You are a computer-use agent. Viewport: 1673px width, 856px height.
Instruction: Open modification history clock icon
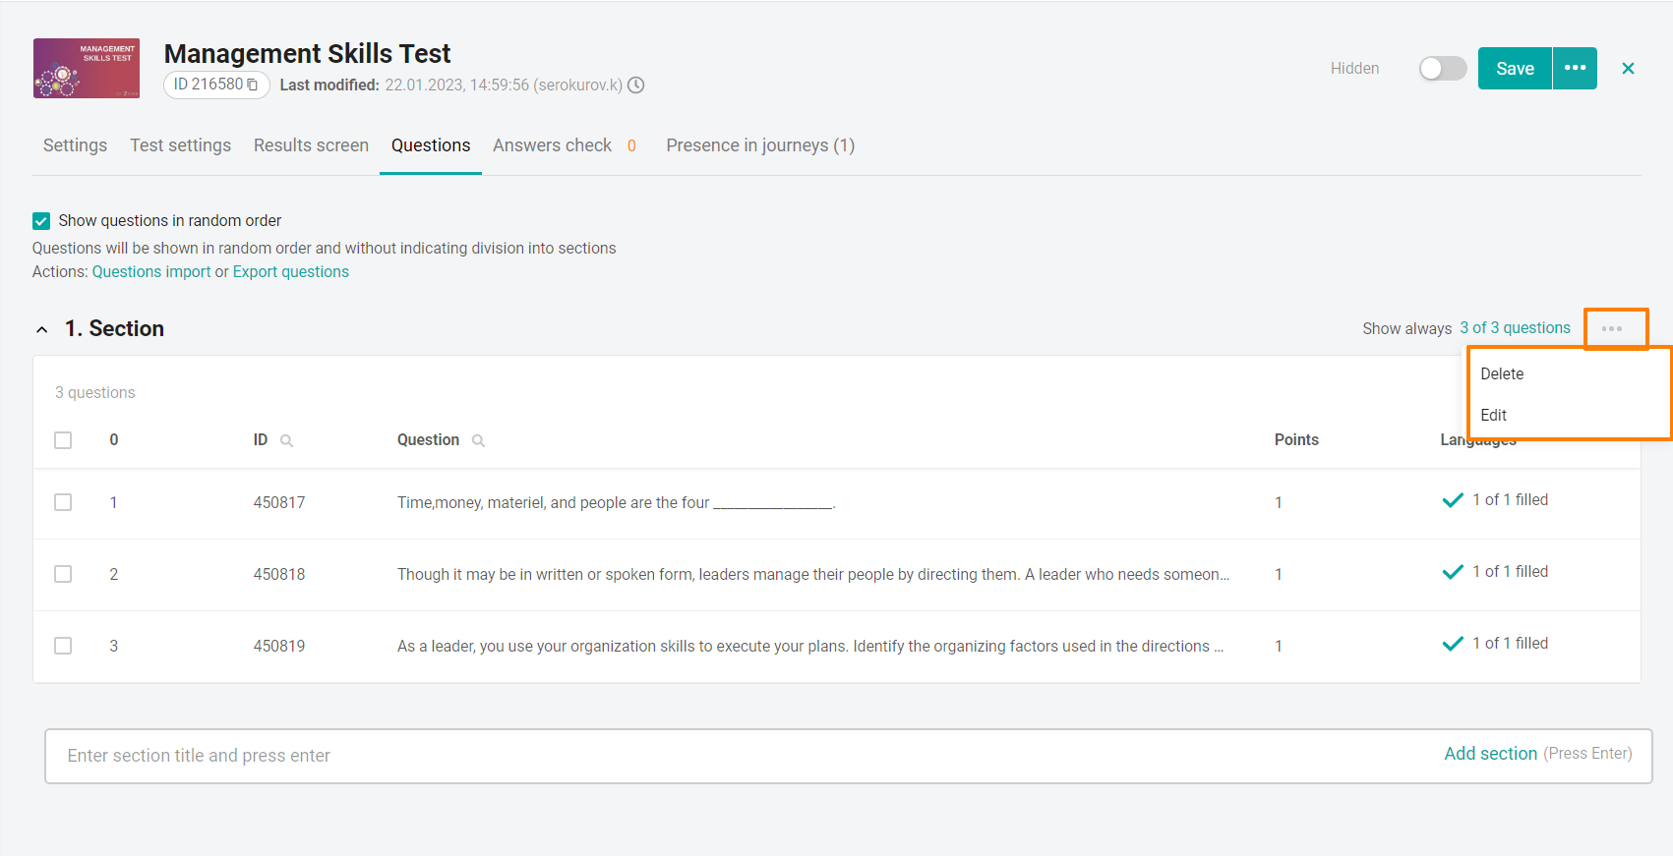(636, 86)
